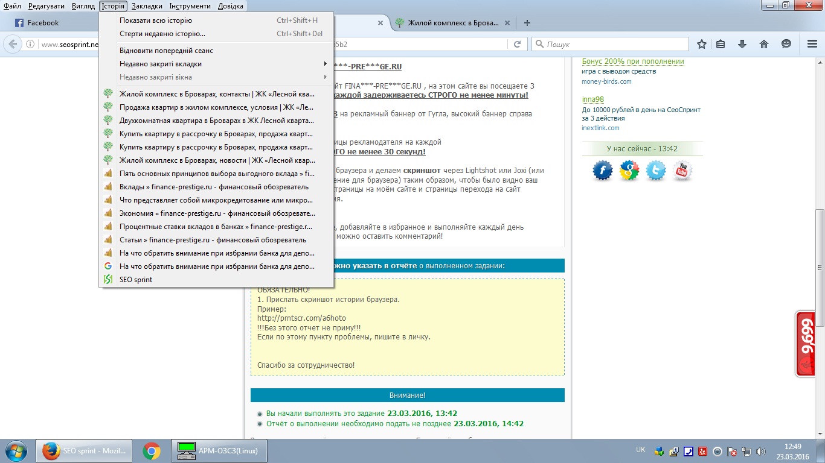Go to home page via house icon
Image resolution: width=825 pixels, height=463 pixels.
[764, 44]
